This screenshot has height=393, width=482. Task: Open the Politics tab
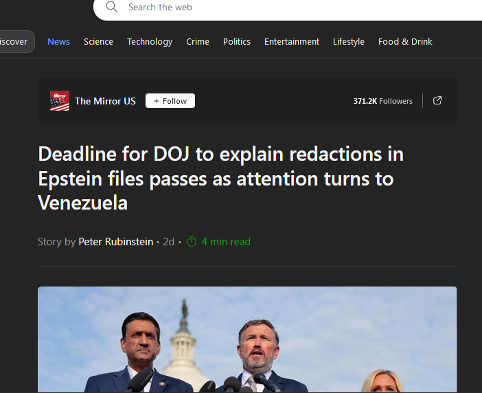point(237,41)
